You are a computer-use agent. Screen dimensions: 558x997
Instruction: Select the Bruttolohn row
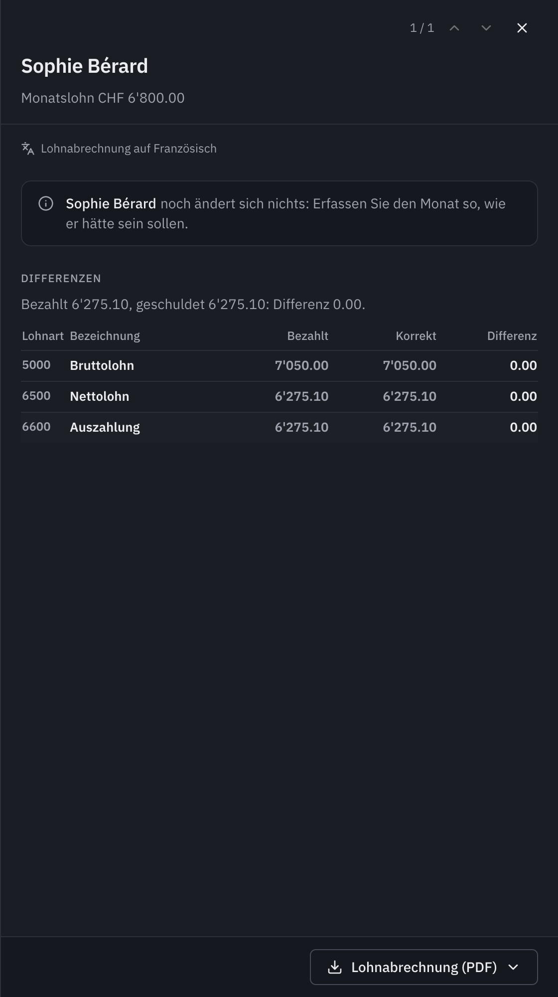[279, 366]
